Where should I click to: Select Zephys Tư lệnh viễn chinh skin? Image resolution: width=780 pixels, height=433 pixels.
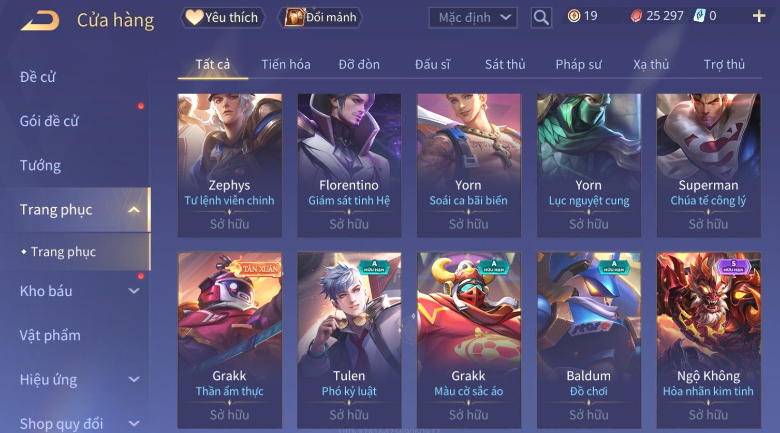click(x=230, y=165)
